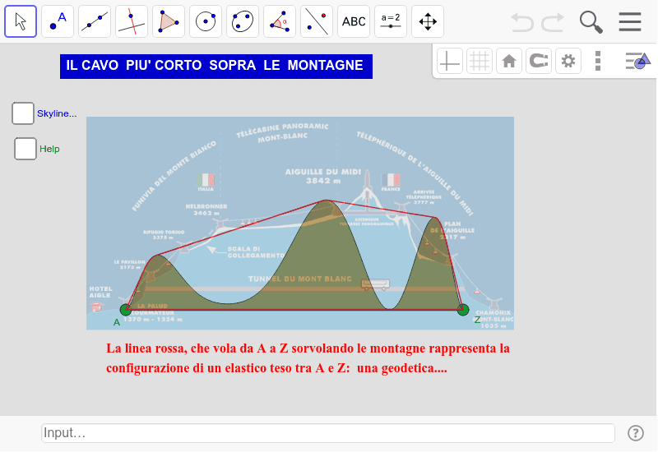Click the green point A
This screenshot has height=452, width=658.
coord(126,310)
